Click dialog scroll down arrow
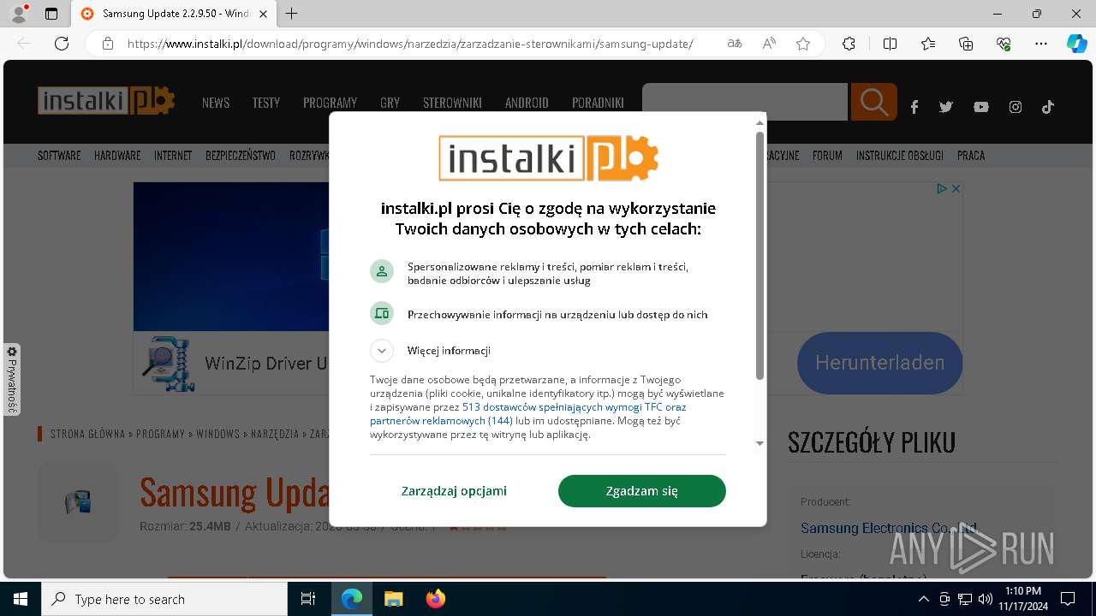1096x616 pixels. pos(759,443)
